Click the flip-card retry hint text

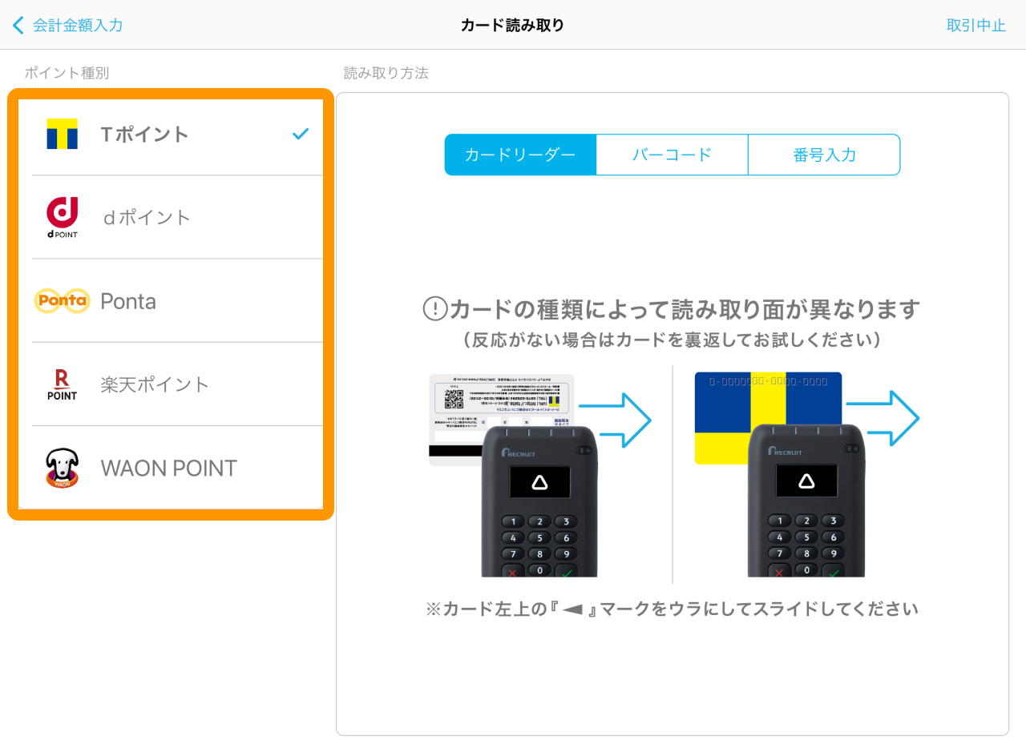click(672, 340)
